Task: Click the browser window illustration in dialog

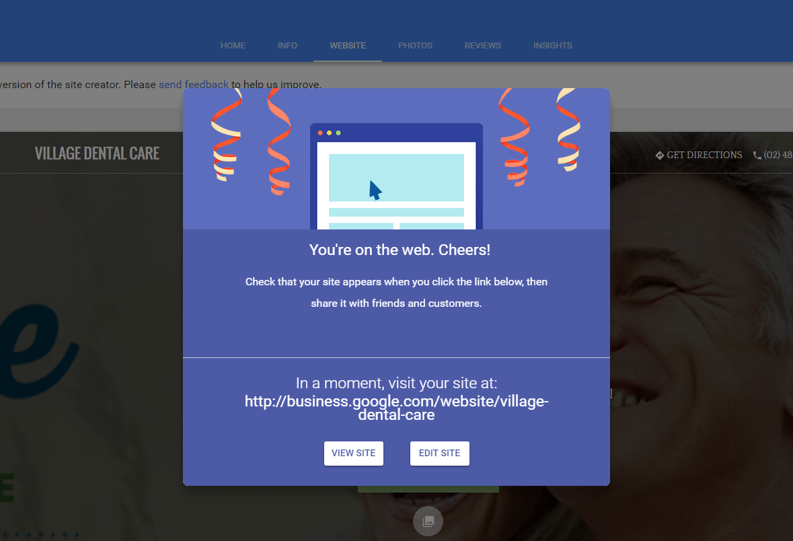Action: tap(396, 176)
